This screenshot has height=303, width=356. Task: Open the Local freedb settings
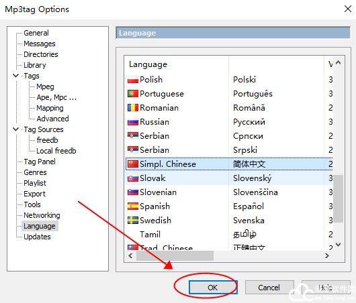[56, 151]
